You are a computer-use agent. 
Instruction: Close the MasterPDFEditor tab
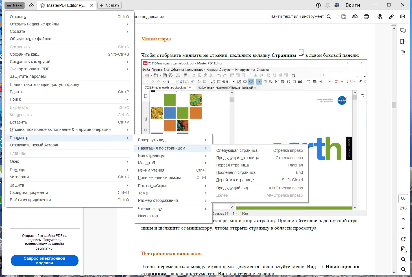tap(92, 5)
